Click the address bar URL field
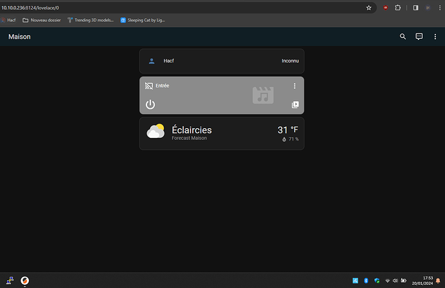The image size is (445, 288). pyautogui.click(x=182, y=8)
